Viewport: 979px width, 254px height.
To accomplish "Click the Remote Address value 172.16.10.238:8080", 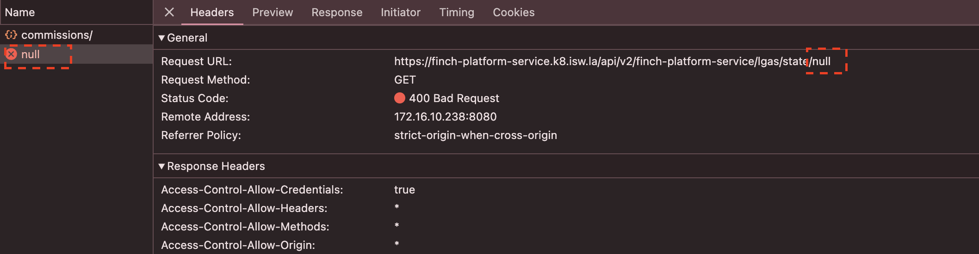I will click(445, 117).
